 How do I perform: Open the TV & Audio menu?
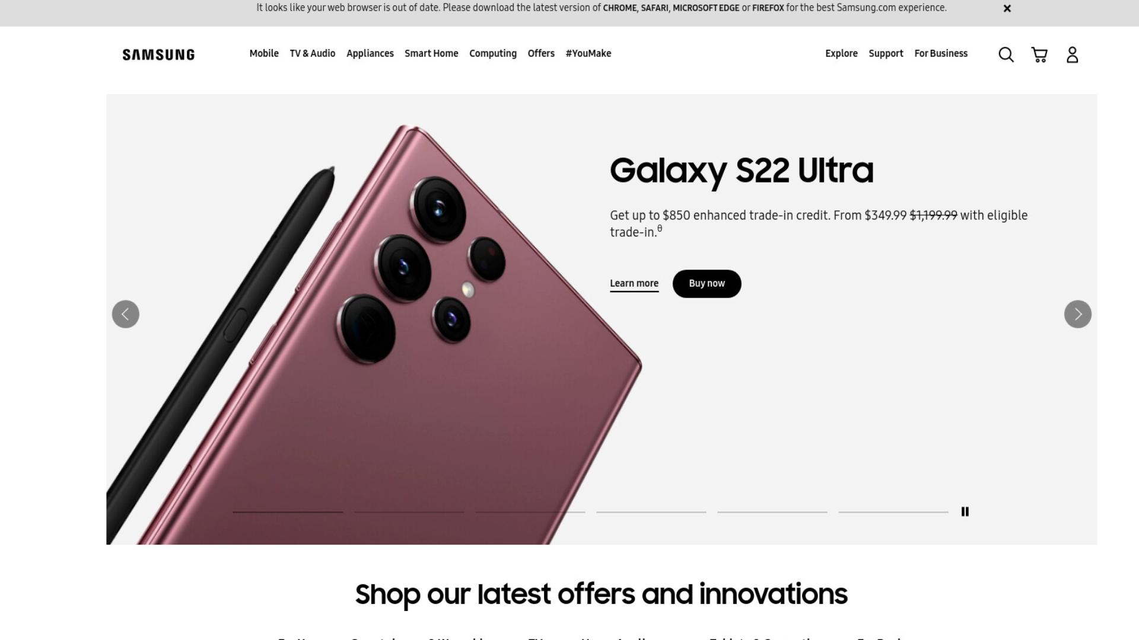pos(313,53)
